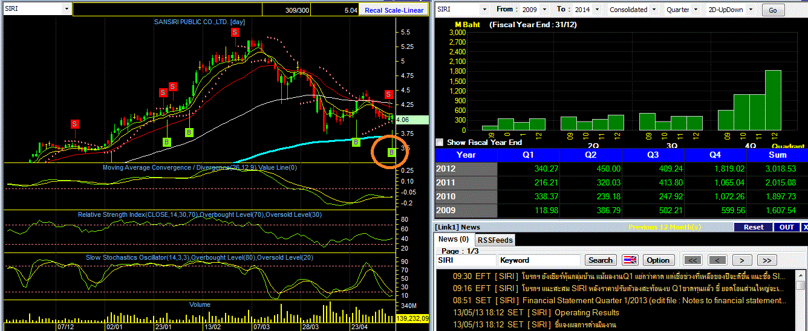The width and height of the screenshot is (808, 331).
Task: Click the Slow Stochastics Oscillator indicator title
Action: tap(200, 257)
